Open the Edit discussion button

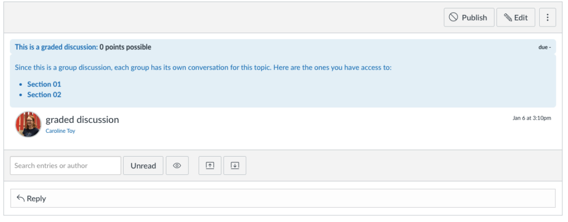click(x=515, y=17)
